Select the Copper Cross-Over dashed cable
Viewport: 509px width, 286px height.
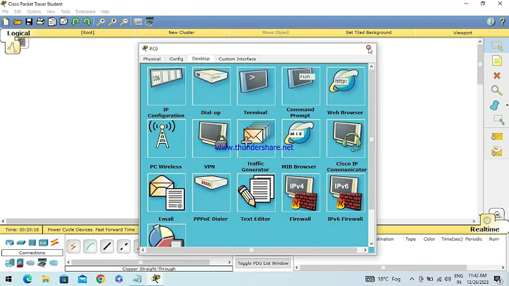(124, 246)
